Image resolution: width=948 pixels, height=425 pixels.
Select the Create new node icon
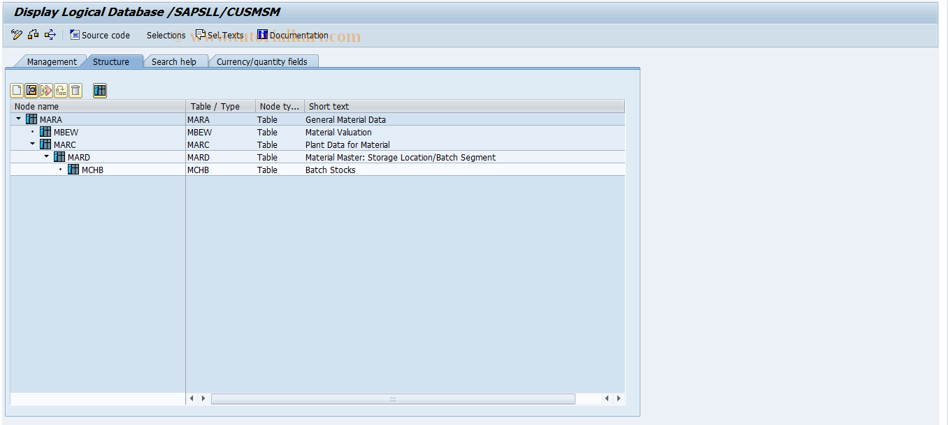[16, 91]
